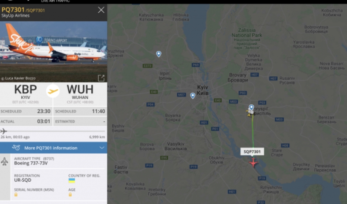Click the red SQP7301 aircraft on map
The width and height of the screenshot is (347, 204).
click(x=253, y=163)
